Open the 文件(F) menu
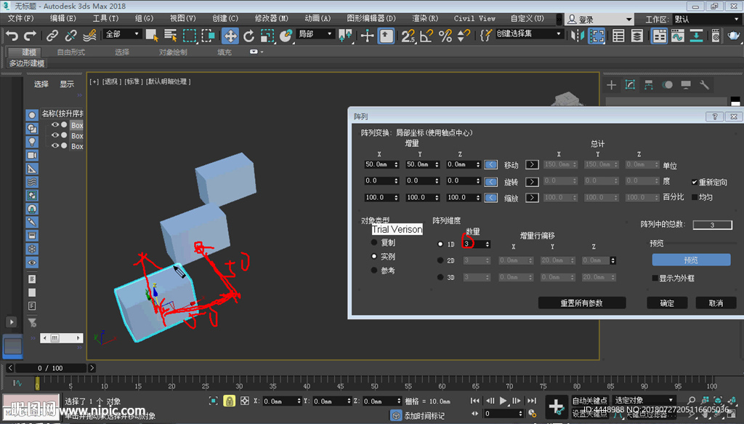 21,18
